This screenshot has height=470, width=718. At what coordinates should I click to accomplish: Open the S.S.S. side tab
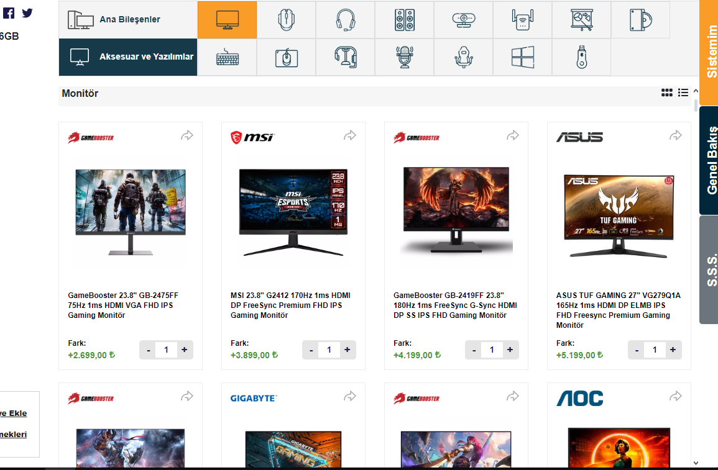pos(709,269)
